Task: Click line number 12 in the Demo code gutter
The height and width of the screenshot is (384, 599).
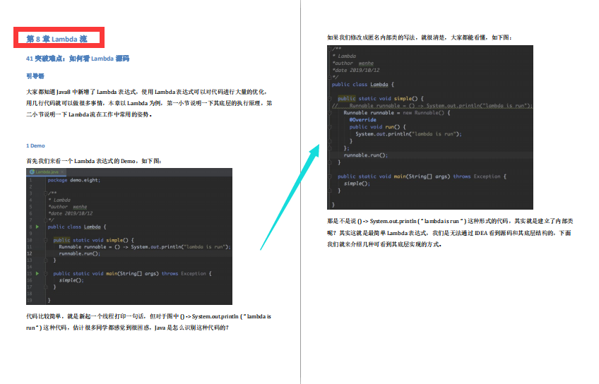Action: [x=30, y=253]
